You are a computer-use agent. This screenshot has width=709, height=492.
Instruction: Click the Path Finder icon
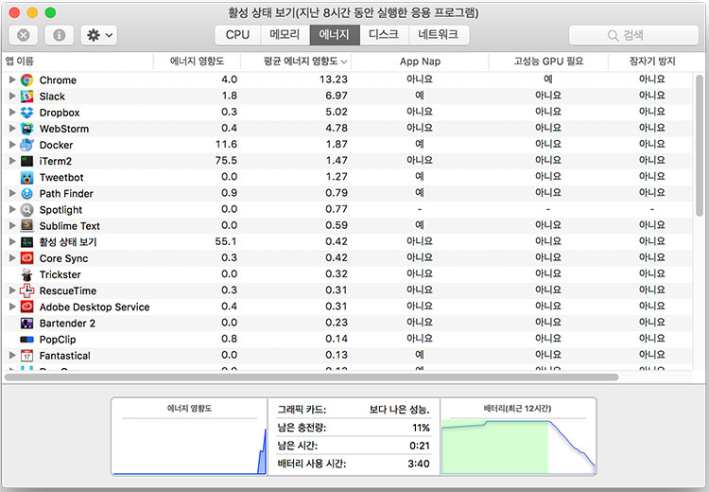(x=26, y=194)
